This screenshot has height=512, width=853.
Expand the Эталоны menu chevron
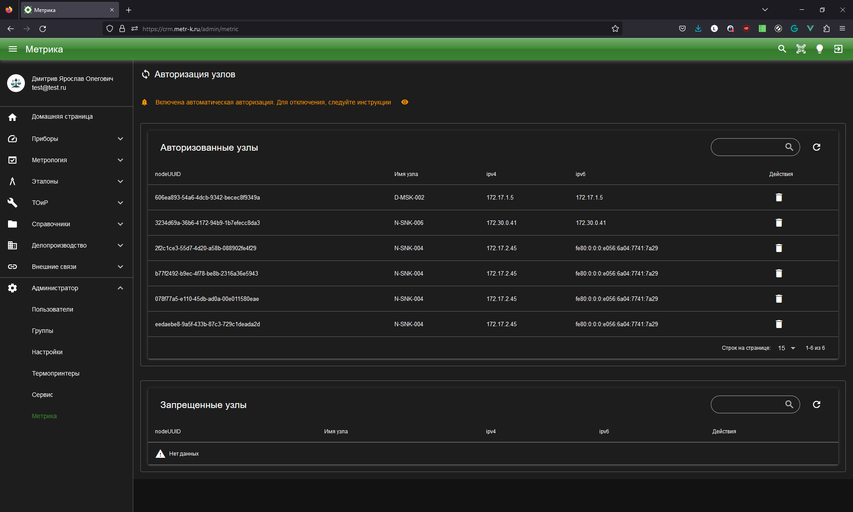120,181
